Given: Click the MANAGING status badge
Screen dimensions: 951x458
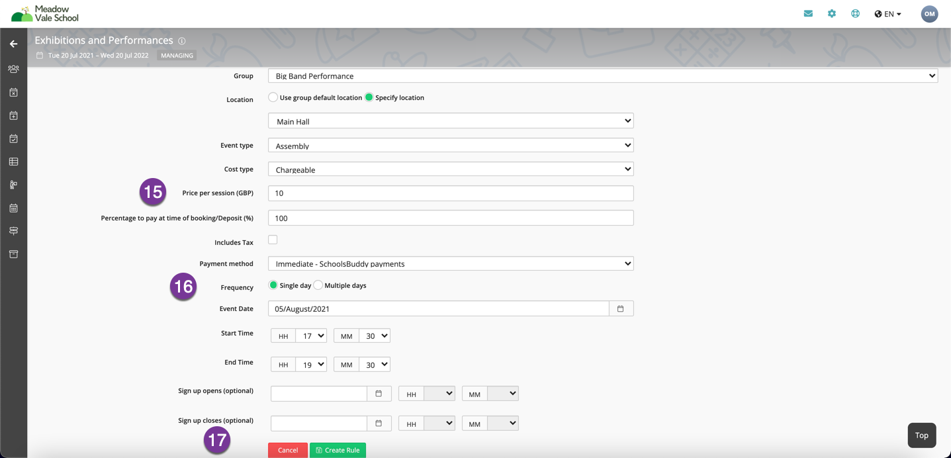Looking at the screenshot, I should 177,56.
